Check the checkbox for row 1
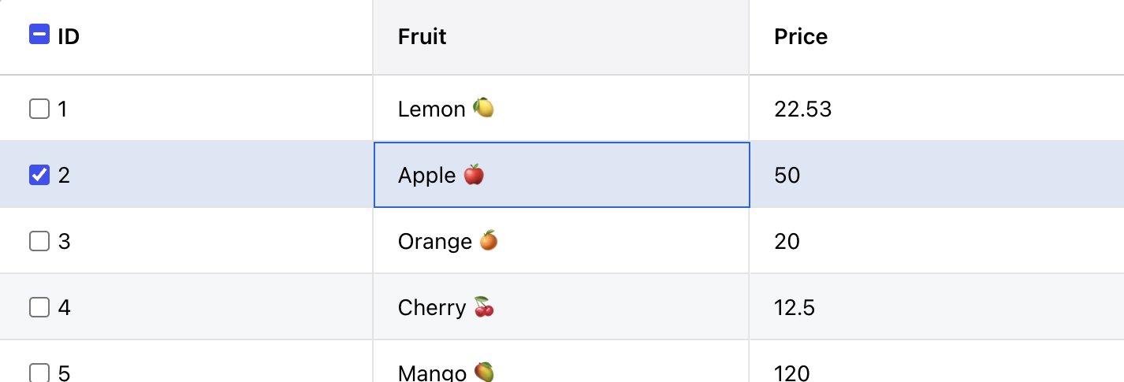Image resolution: width=1124 pixels, height=382 pixels. point(39,109)
